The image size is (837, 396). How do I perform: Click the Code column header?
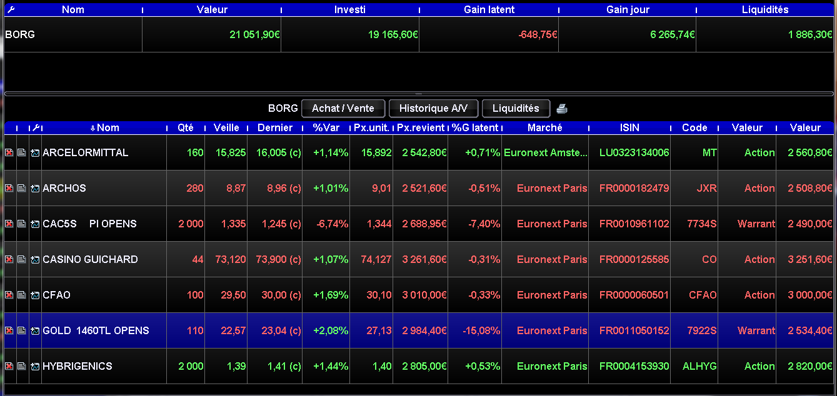(694, 127)
